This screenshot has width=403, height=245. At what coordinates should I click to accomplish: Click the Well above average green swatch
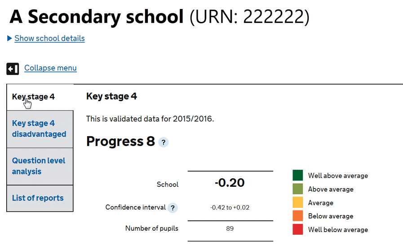point(297,175)
